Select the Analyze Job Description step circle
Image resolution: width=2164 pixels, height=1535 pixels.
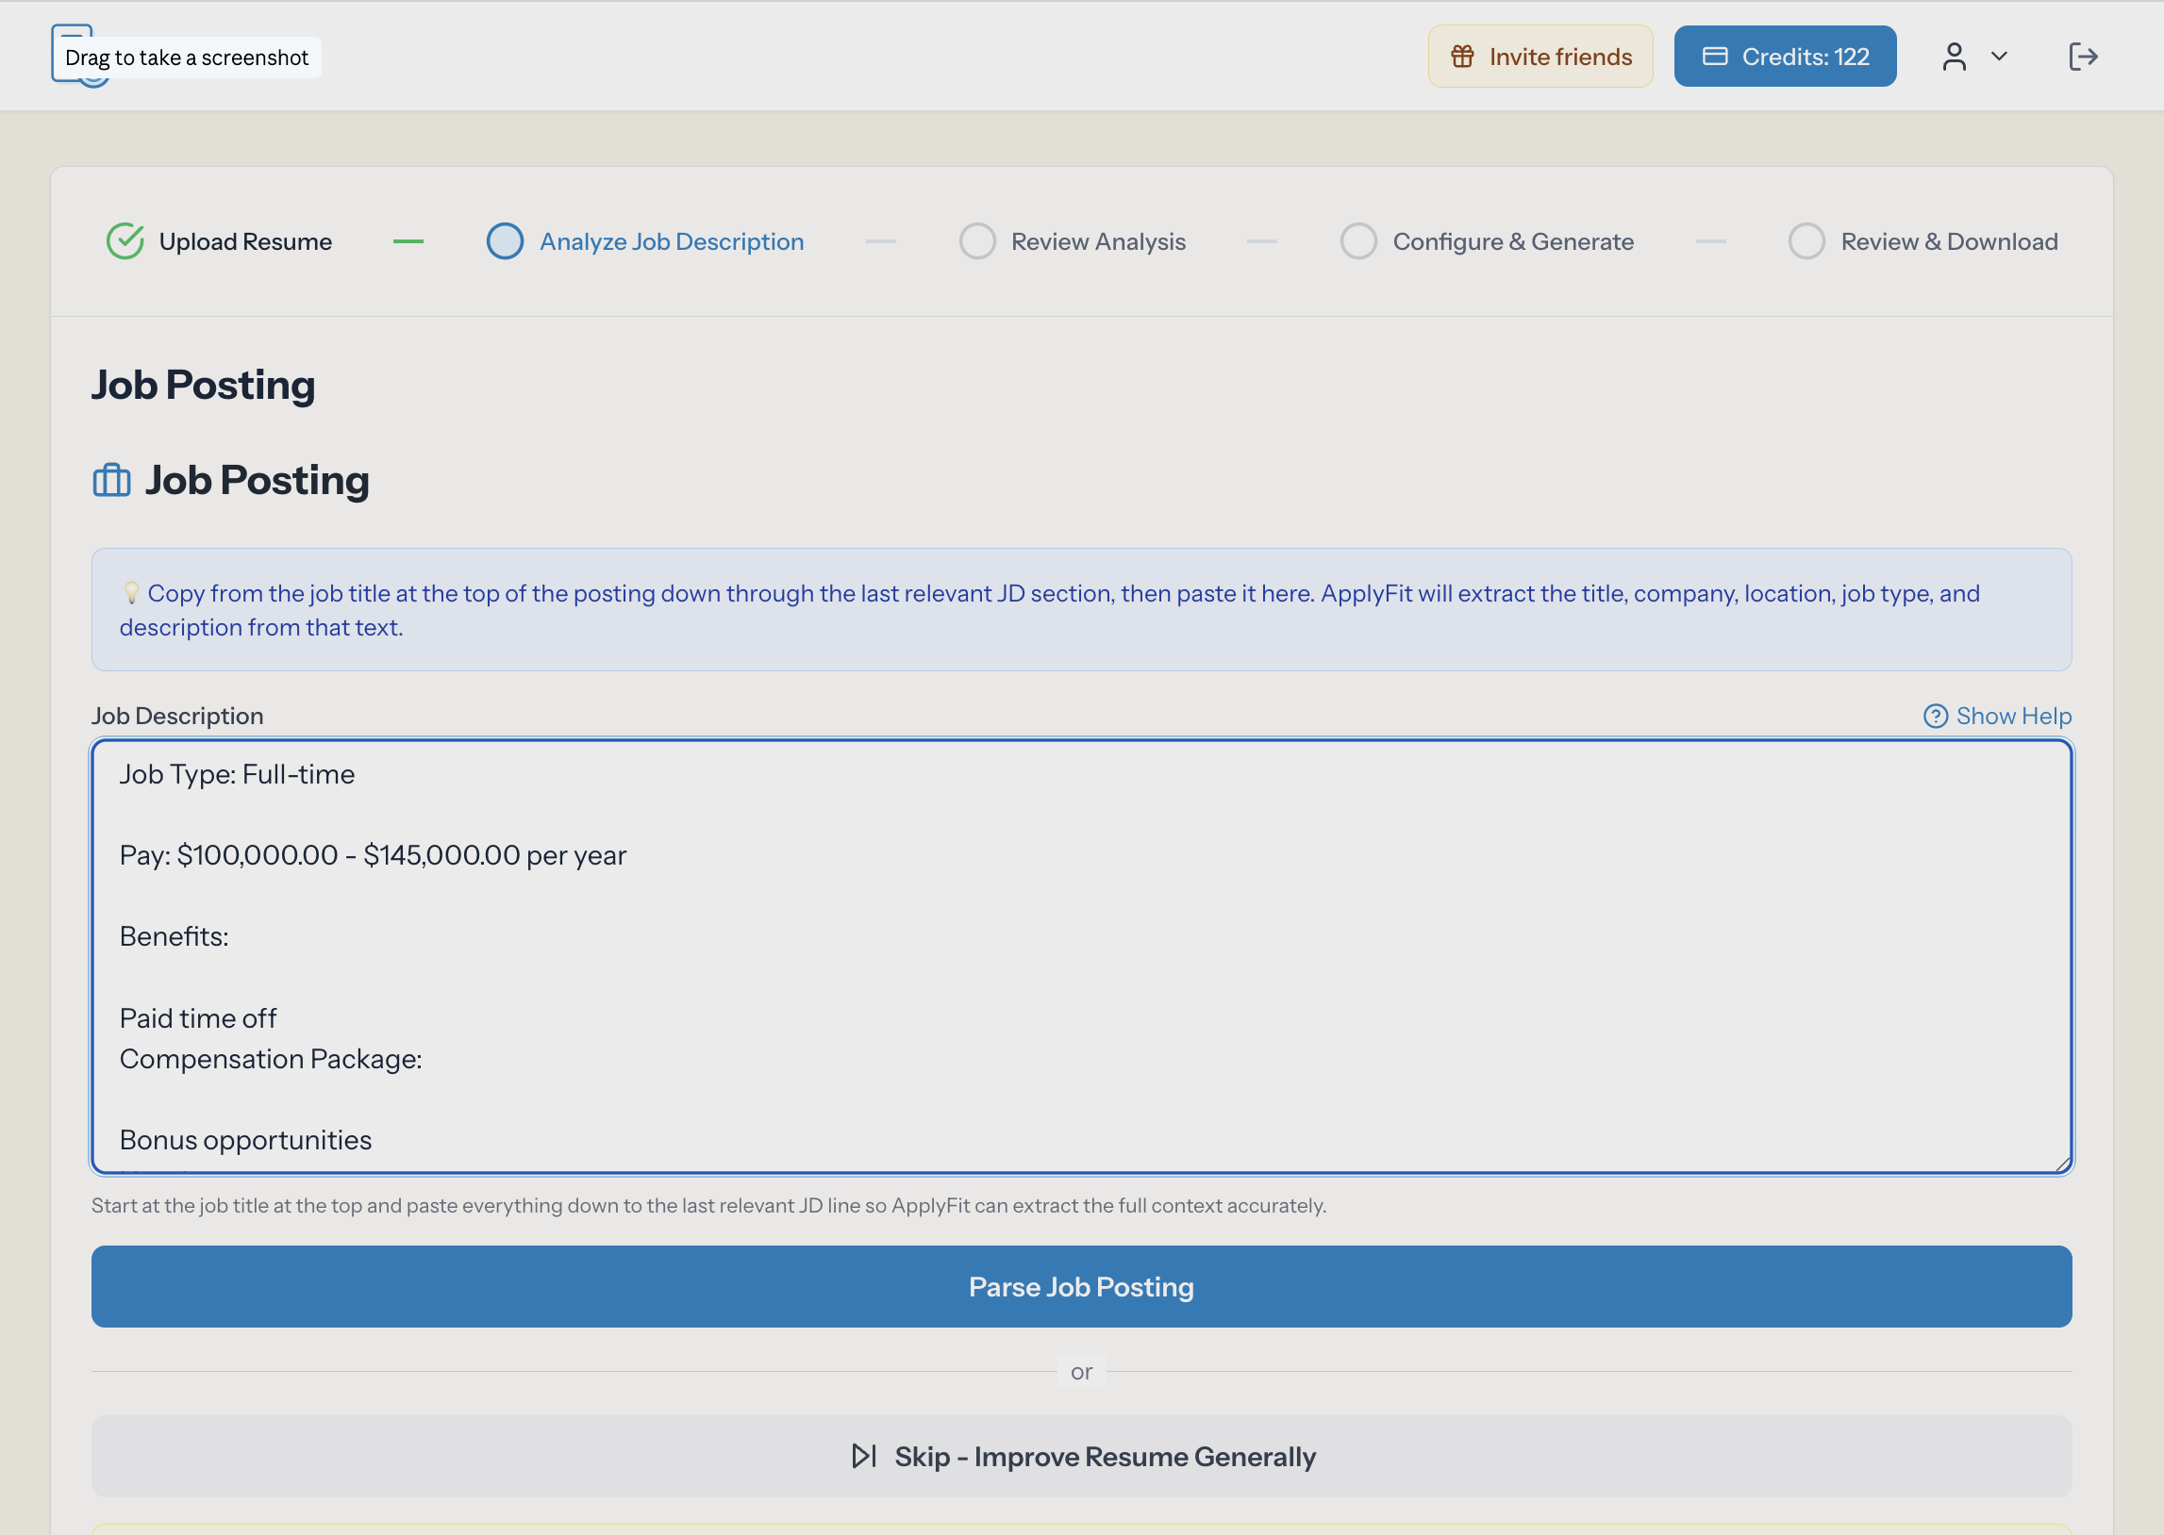(x=505, y=242)
